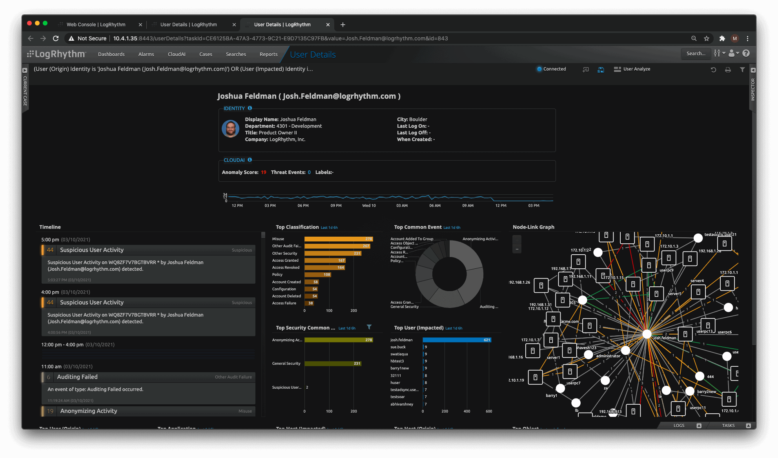The height and width of the screenshot is (458, 778).
Task: Click the Top Security Common filter icon
Action: pyautogui.click(x=369, y=327)
